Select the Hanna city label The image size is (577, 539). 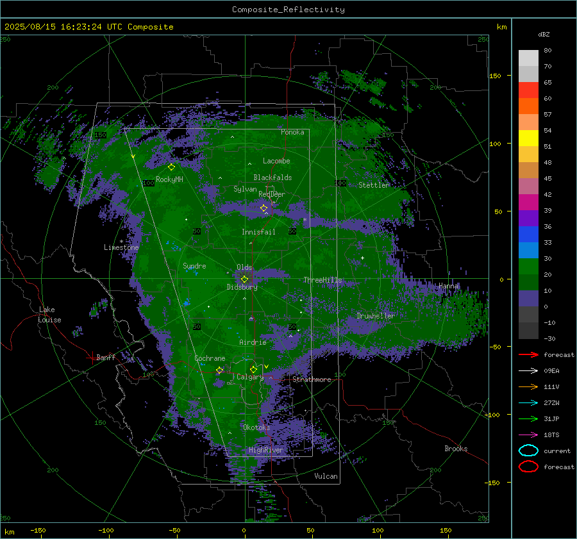tap(449, 286)
